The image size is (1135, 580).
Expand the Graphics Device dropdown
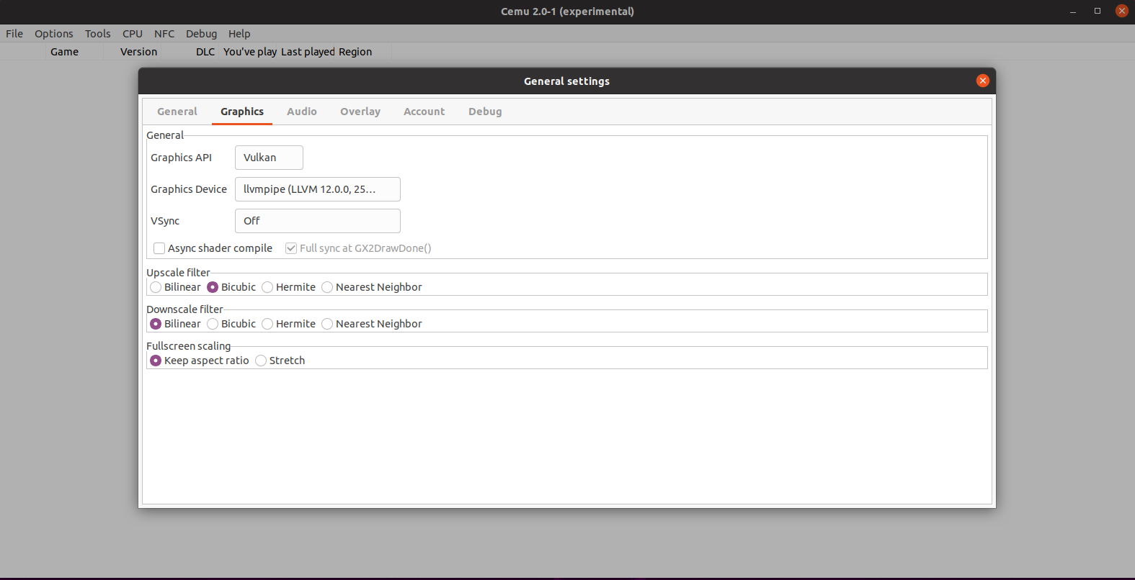click(317, 189)
